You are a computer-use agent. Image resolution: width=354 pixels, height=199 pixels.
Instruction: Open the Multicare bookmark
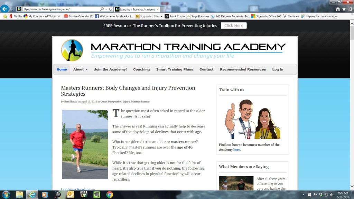click(x=291, y=16)
